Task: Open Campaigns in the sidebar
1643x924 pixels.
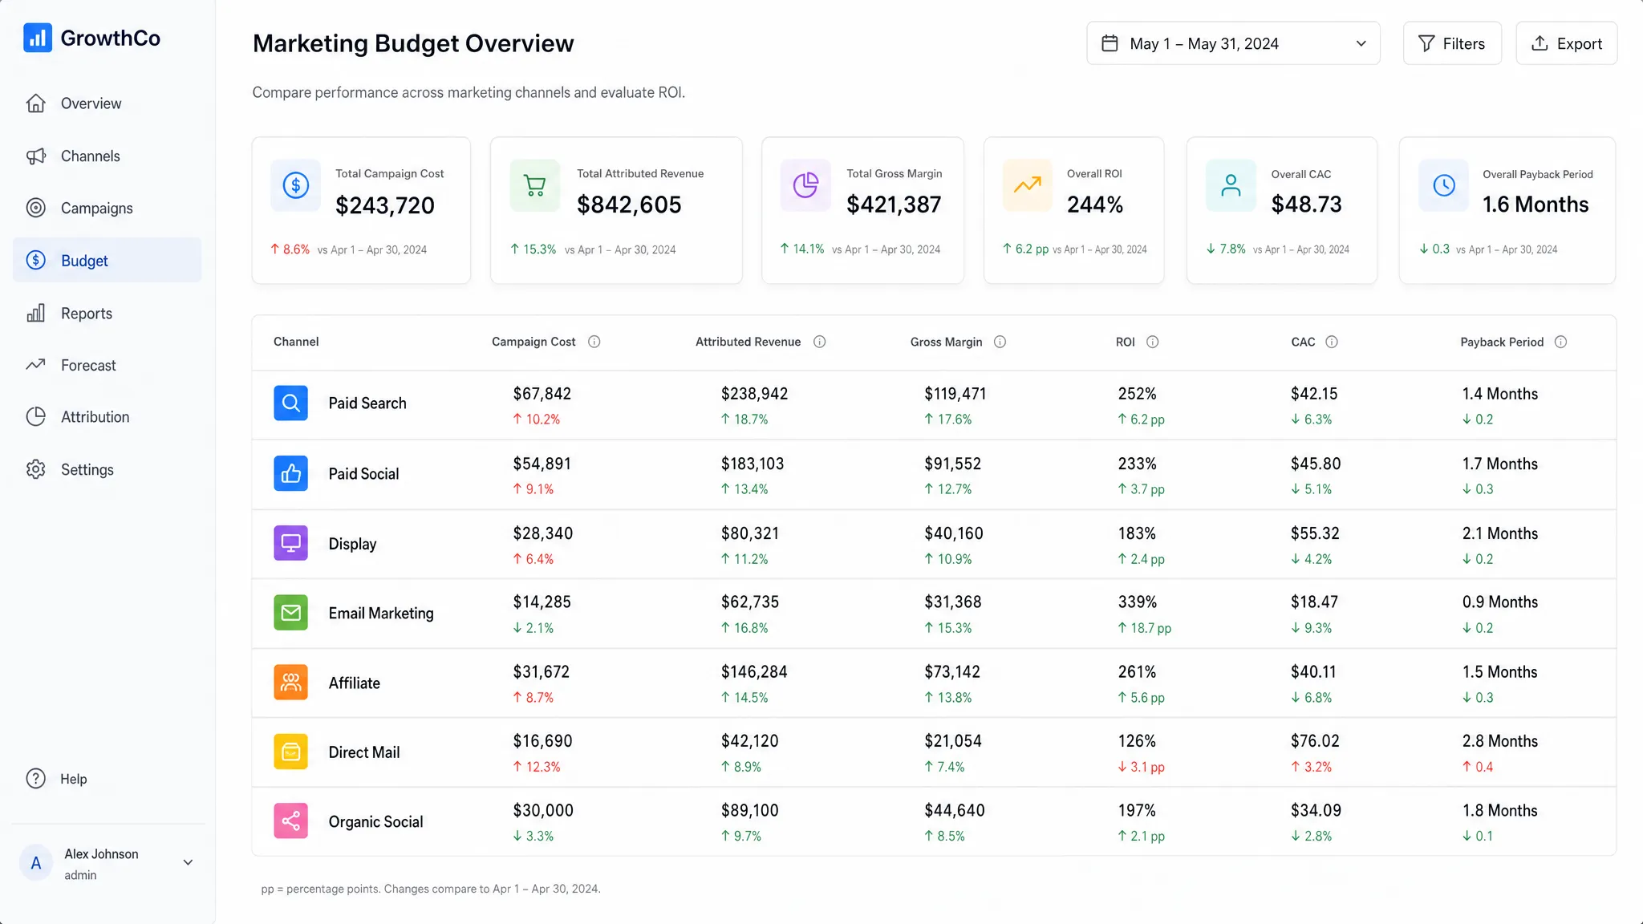Action: pos(107,208)
